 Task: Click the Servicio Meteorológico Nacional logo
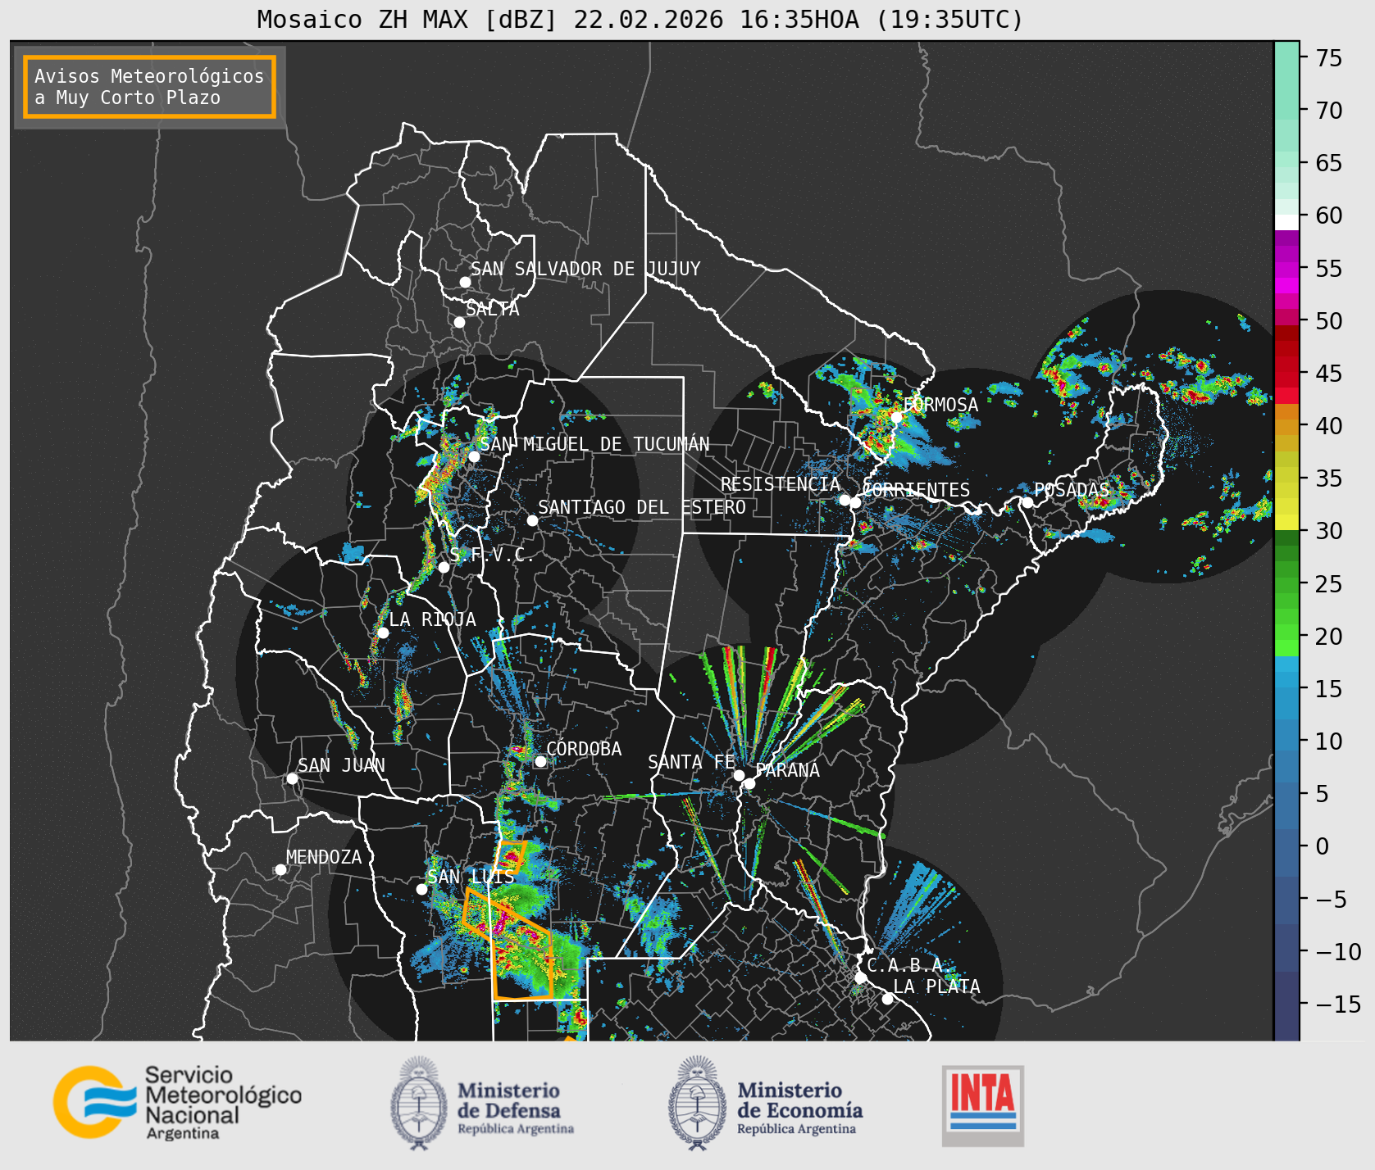point(177,1102)
